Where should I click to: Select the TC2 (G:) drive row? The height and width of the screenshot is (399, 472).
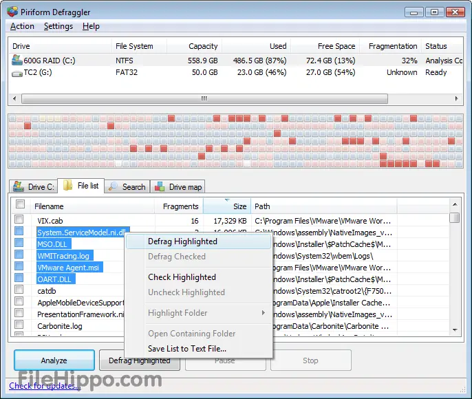click(x=236, y=72)
